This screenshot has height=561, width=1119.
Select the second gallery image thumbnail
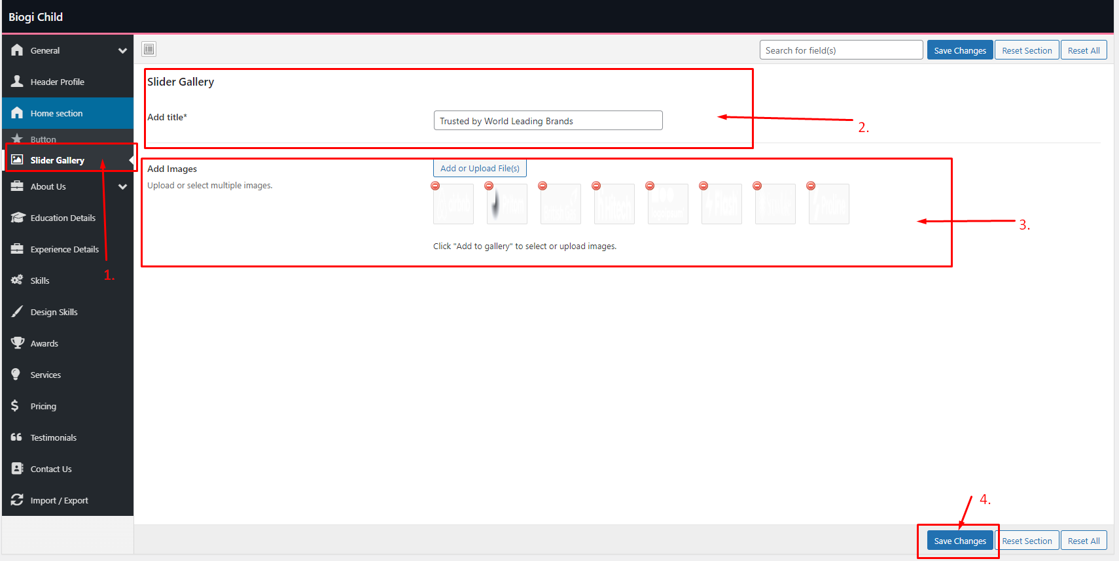507,204
